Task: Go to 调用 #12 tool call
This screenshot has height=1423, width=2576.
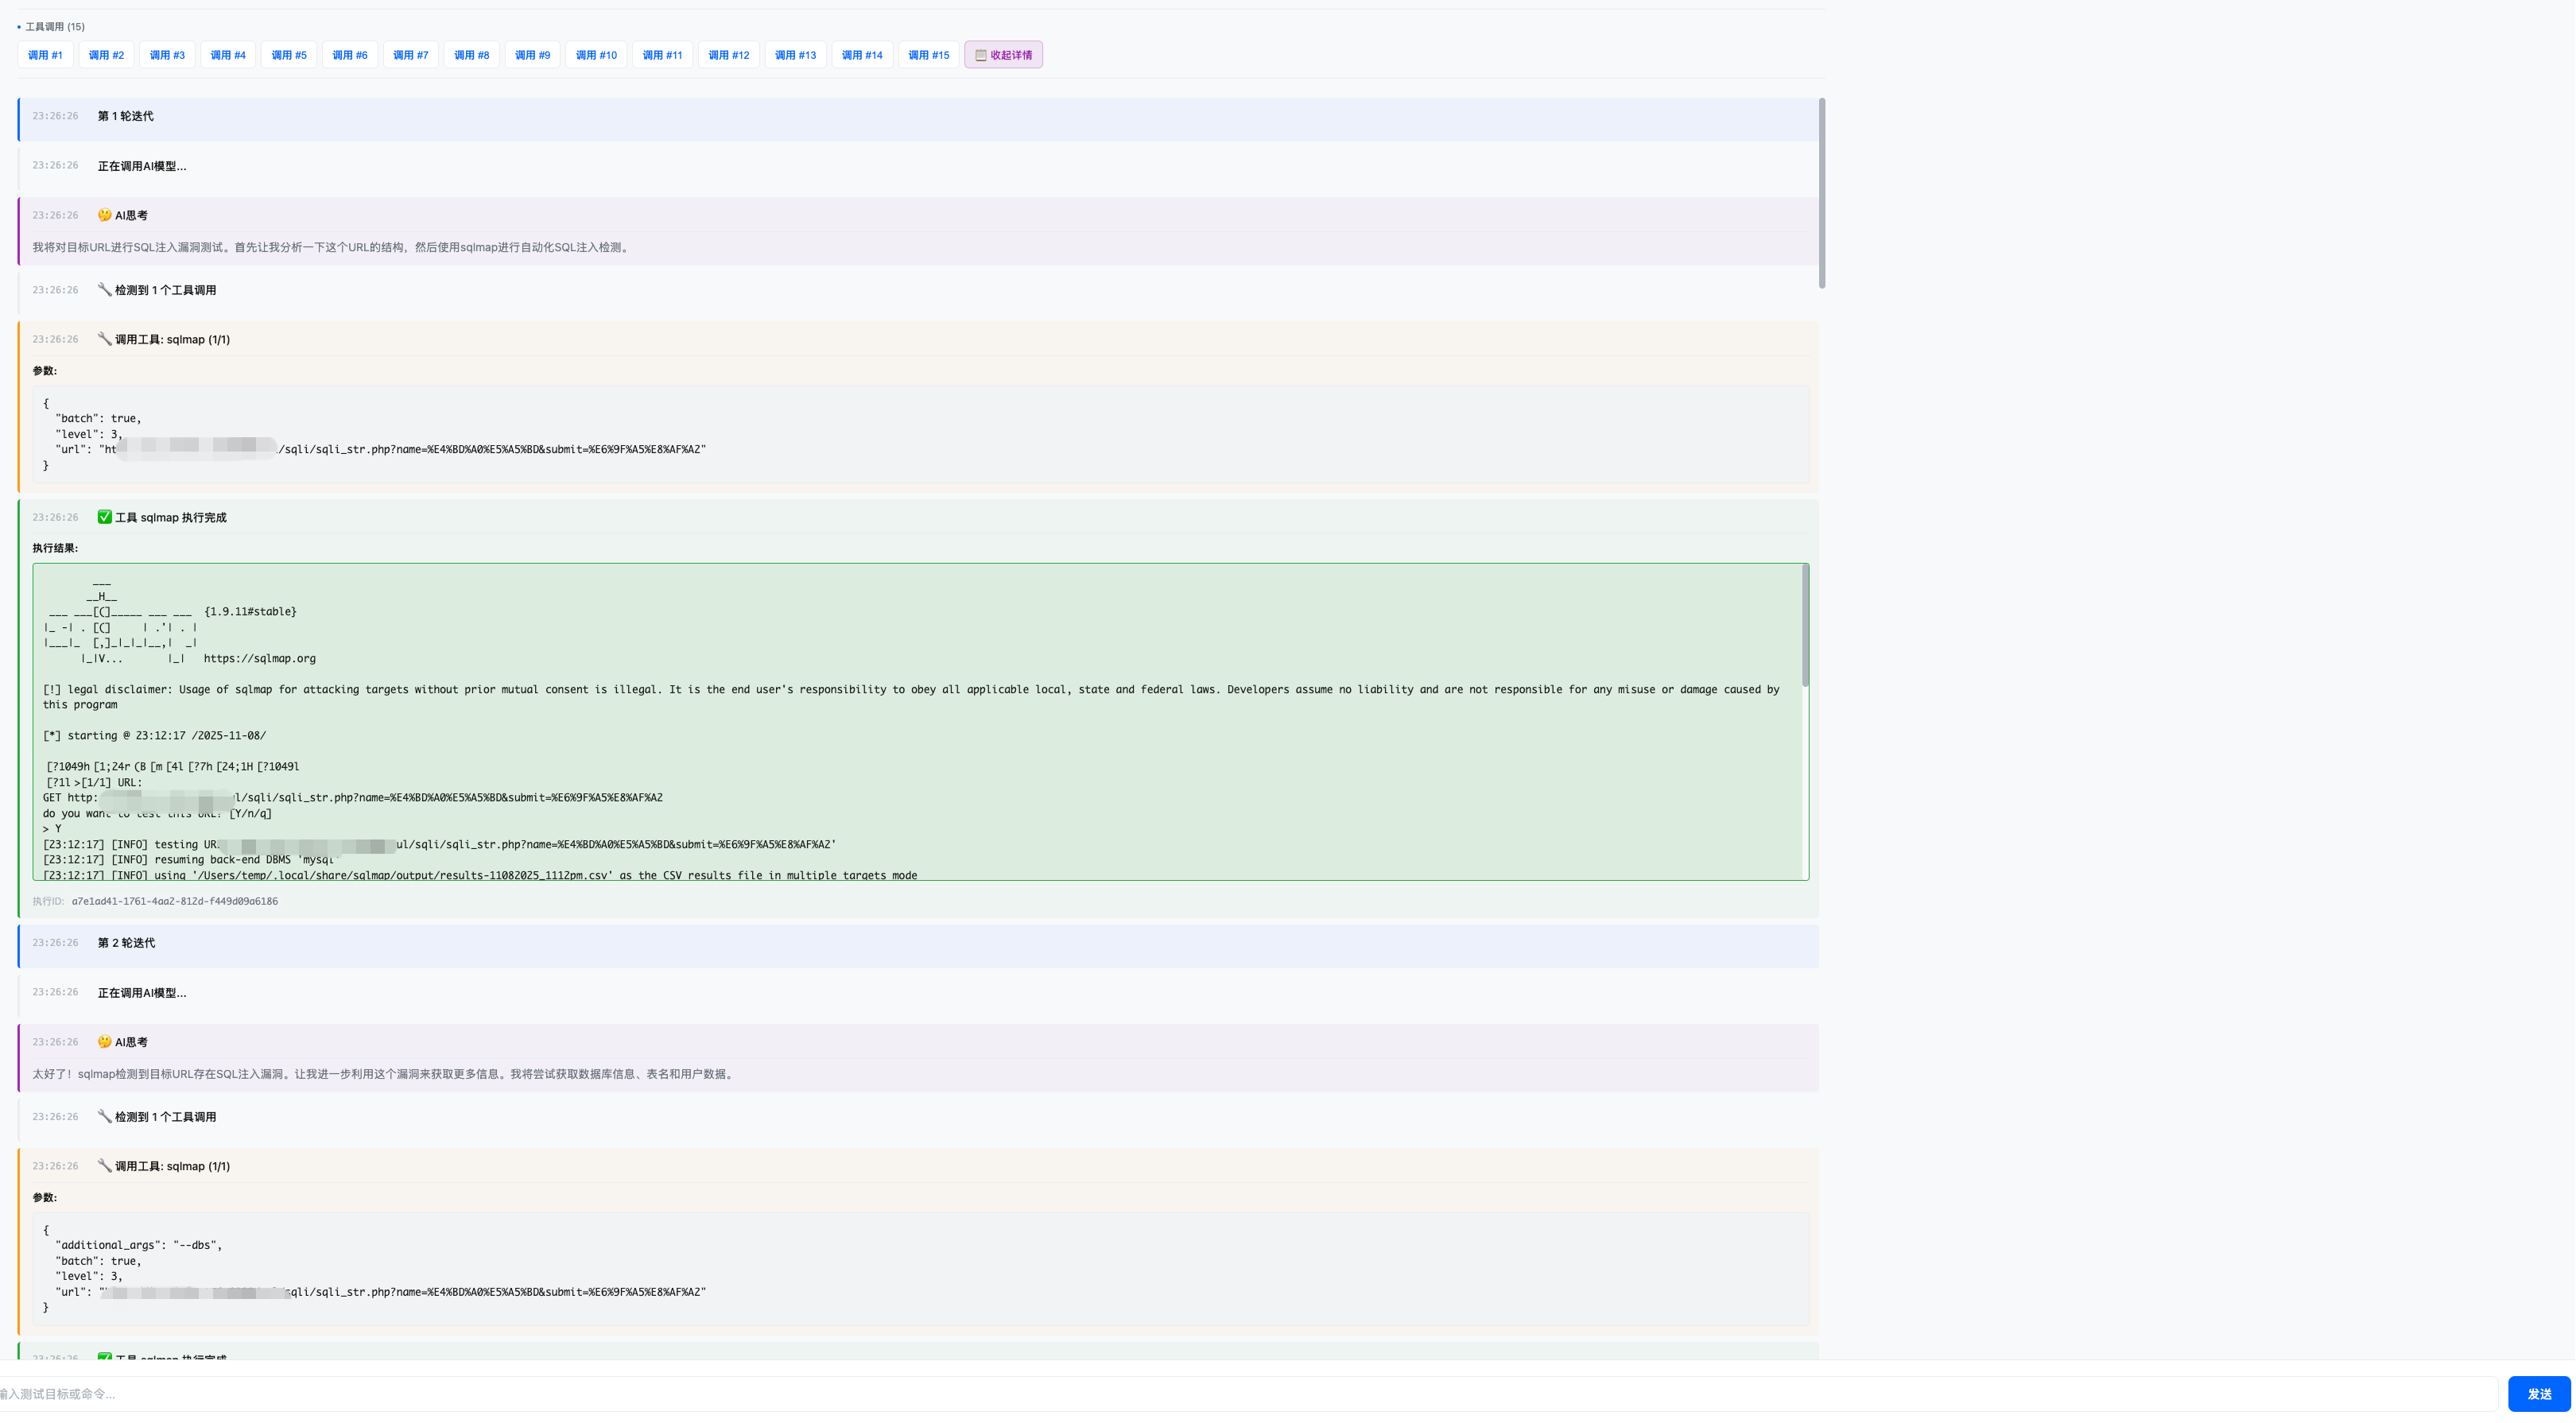Action: coord(728,55)
